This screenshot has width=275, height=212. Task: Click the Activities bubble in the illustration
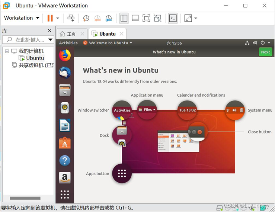[122, 110]
